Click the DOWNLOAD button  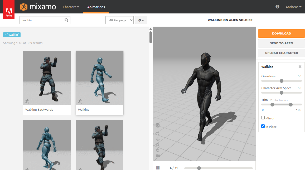[281, 33]
